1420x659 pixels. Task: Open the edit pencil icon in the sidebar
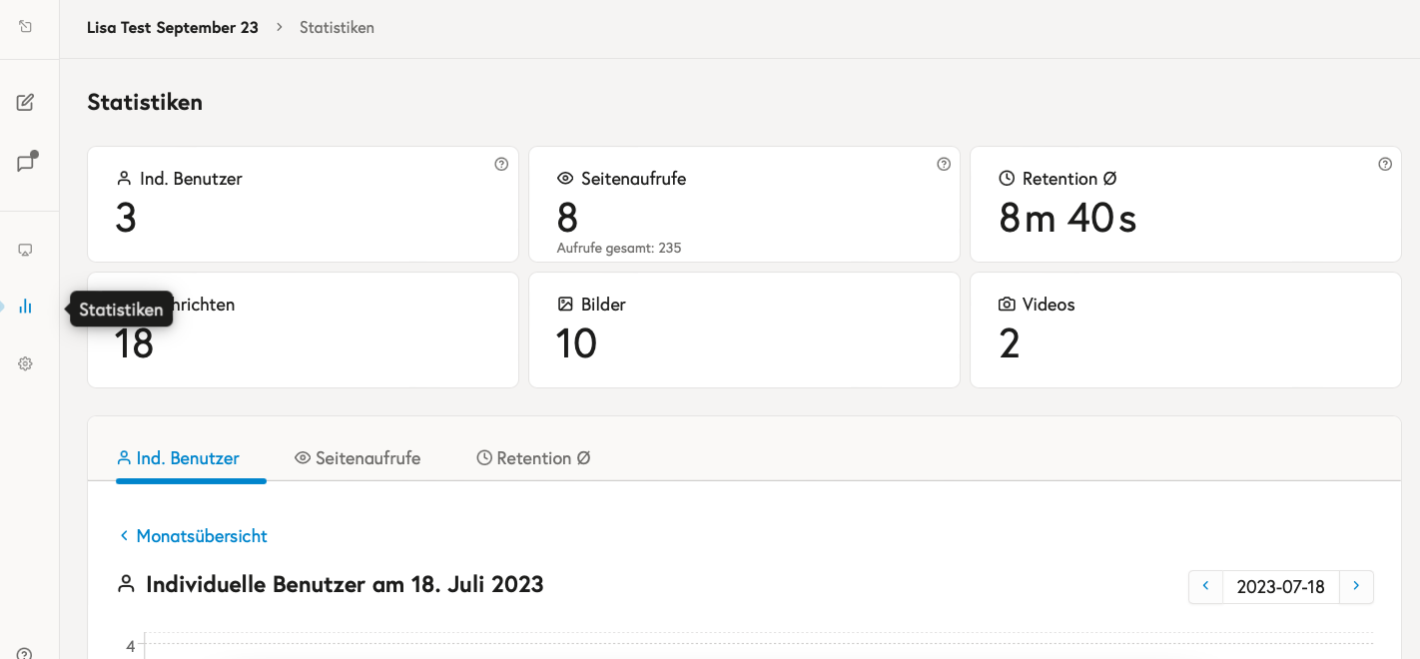point(26,102)
